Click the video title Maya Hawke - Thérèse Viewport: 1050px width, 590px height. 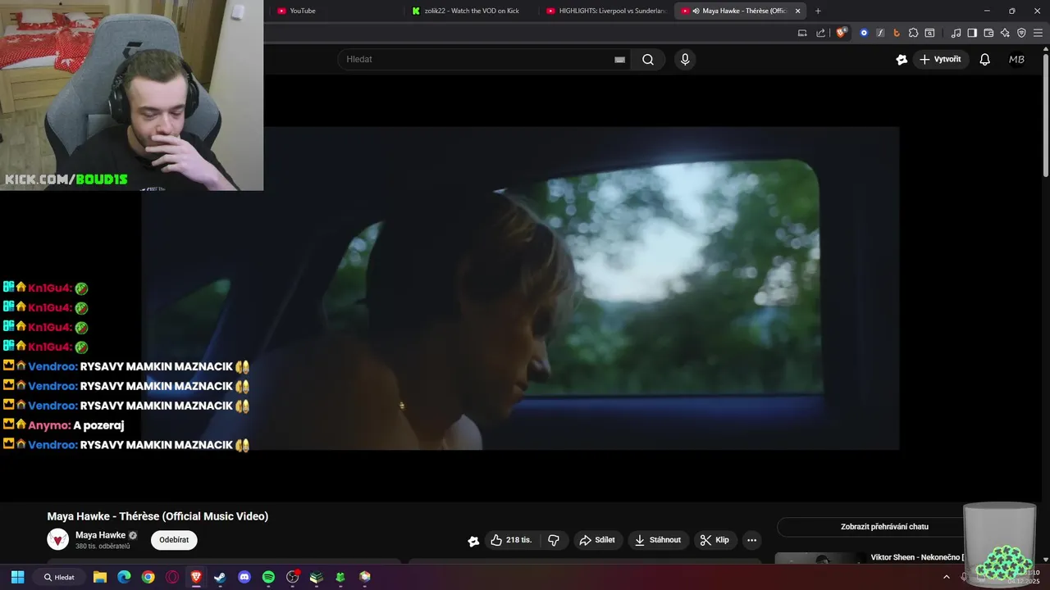coord(157,516)
